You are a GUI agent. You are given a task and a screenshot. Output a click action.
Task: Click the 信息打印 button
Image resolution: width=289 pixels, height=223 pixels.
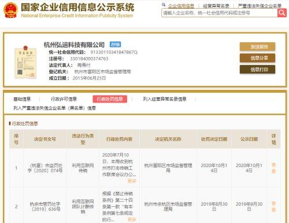click(257, 69)
